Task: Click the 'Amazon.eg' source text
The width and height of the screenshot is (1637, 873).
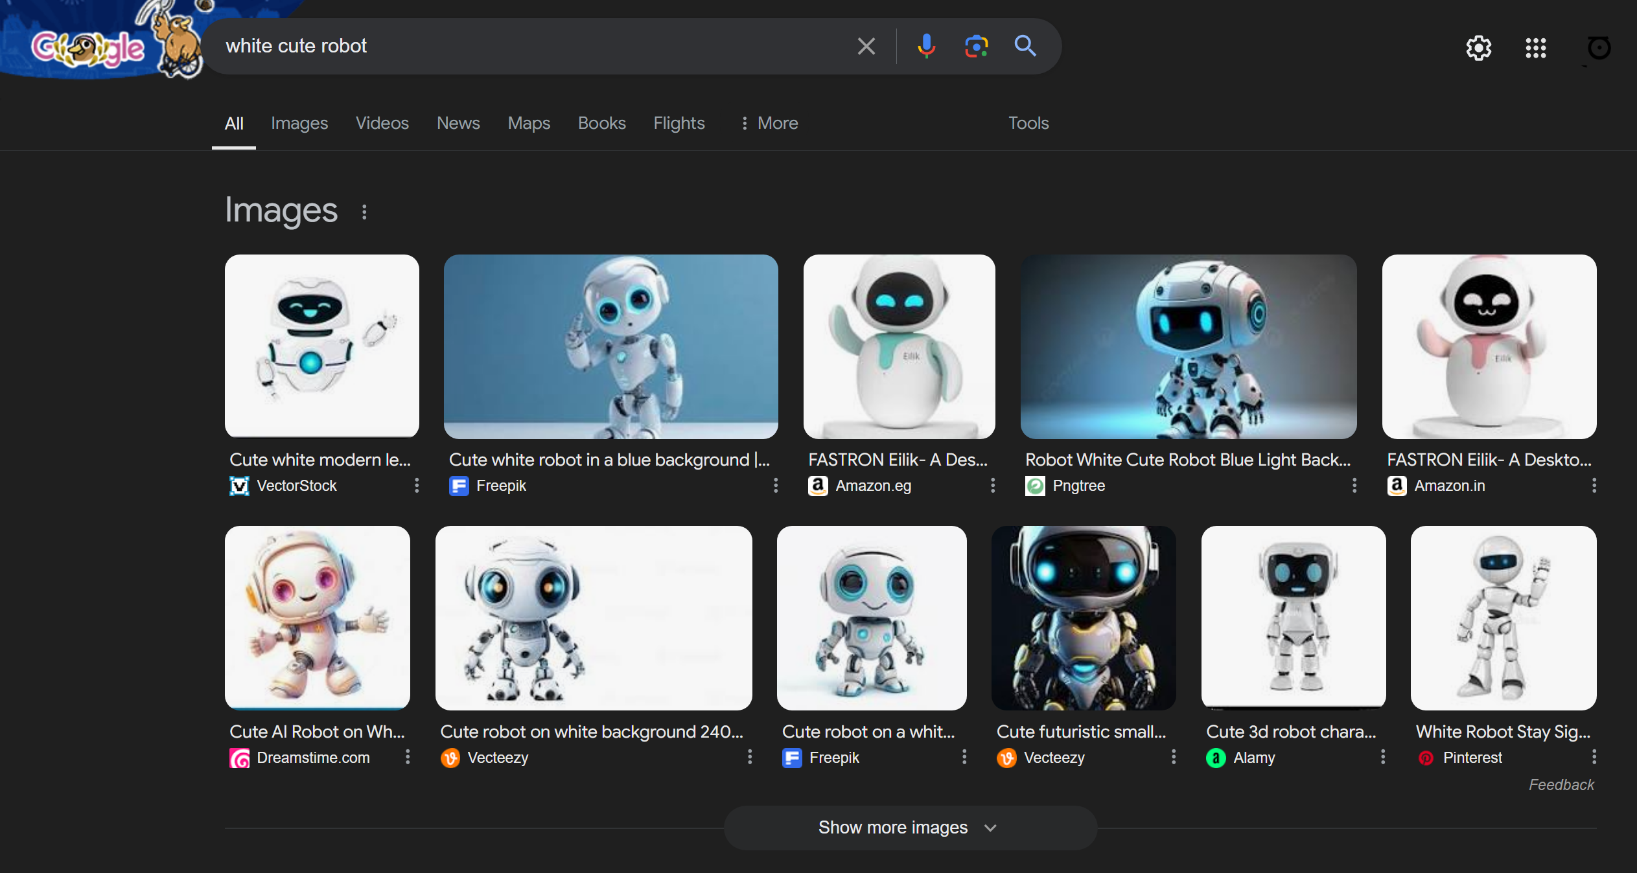Action: point(873,486)
